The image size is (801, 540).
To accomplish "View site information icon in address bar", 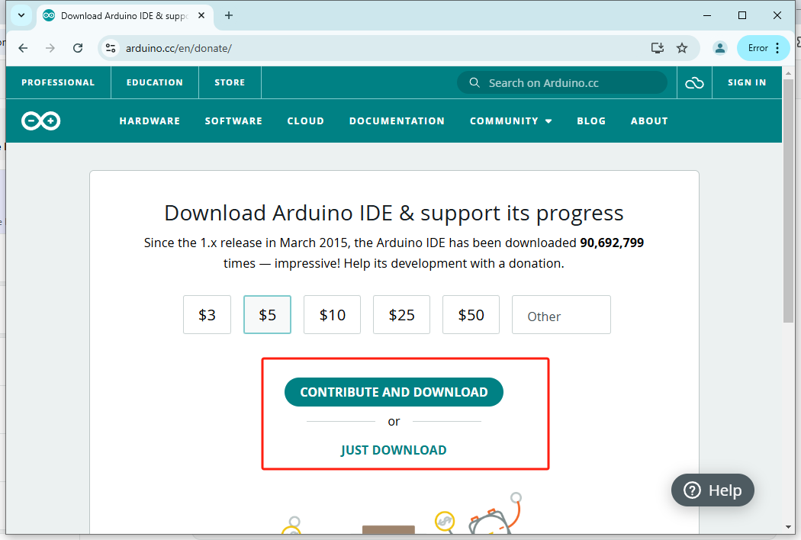I will (x=111, y=48).
